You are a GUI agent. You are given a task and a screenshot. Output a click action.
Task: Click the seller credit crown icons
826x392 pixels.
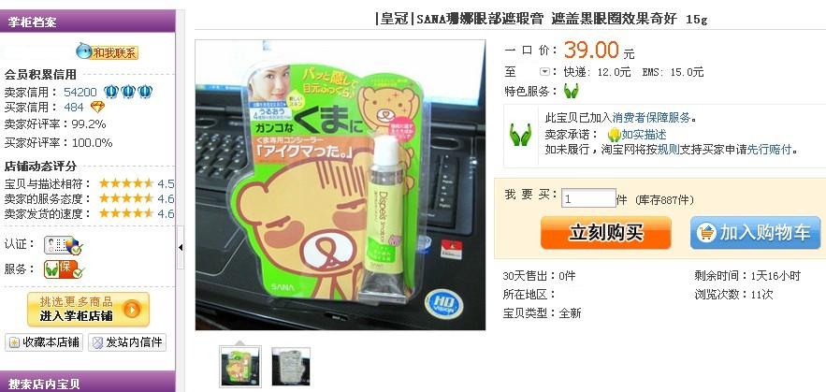coord(128,92)
